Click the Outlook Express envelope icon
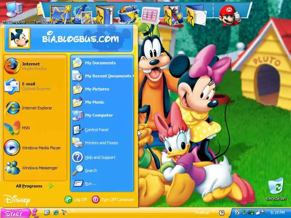Viewport: 291px width, 218px height. pos(12,86)
